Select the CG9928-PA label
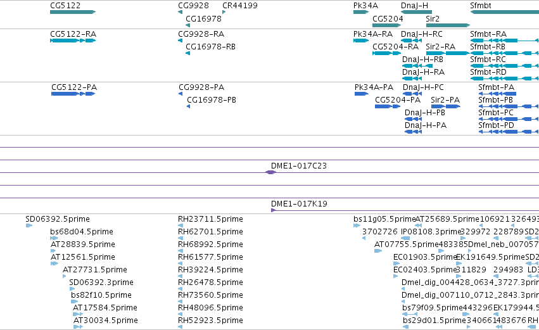 pos(201,87)
